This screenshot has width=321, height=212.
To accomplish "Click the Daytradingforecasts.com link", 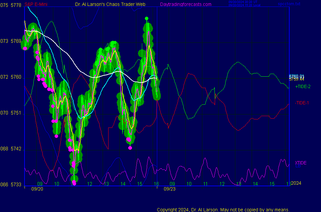I will 186,4.
